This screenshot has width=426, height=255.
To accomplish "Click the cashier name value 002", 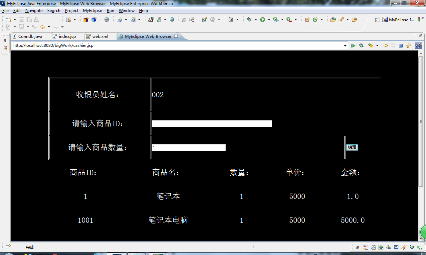I will [x=158, y=95].
